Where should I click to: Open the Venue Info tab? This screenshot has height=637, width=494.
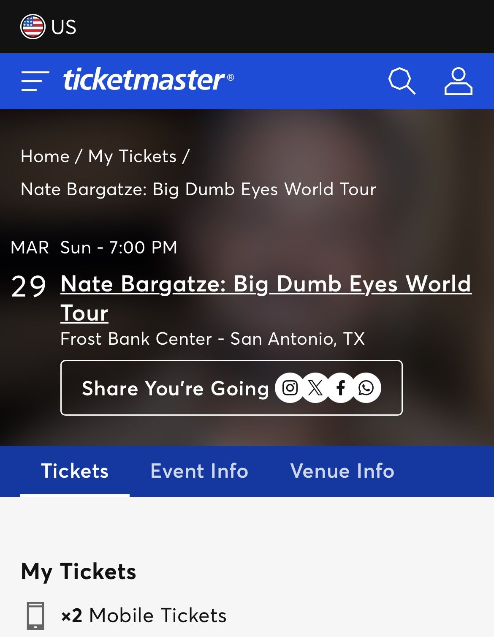(x=342, y=471)
